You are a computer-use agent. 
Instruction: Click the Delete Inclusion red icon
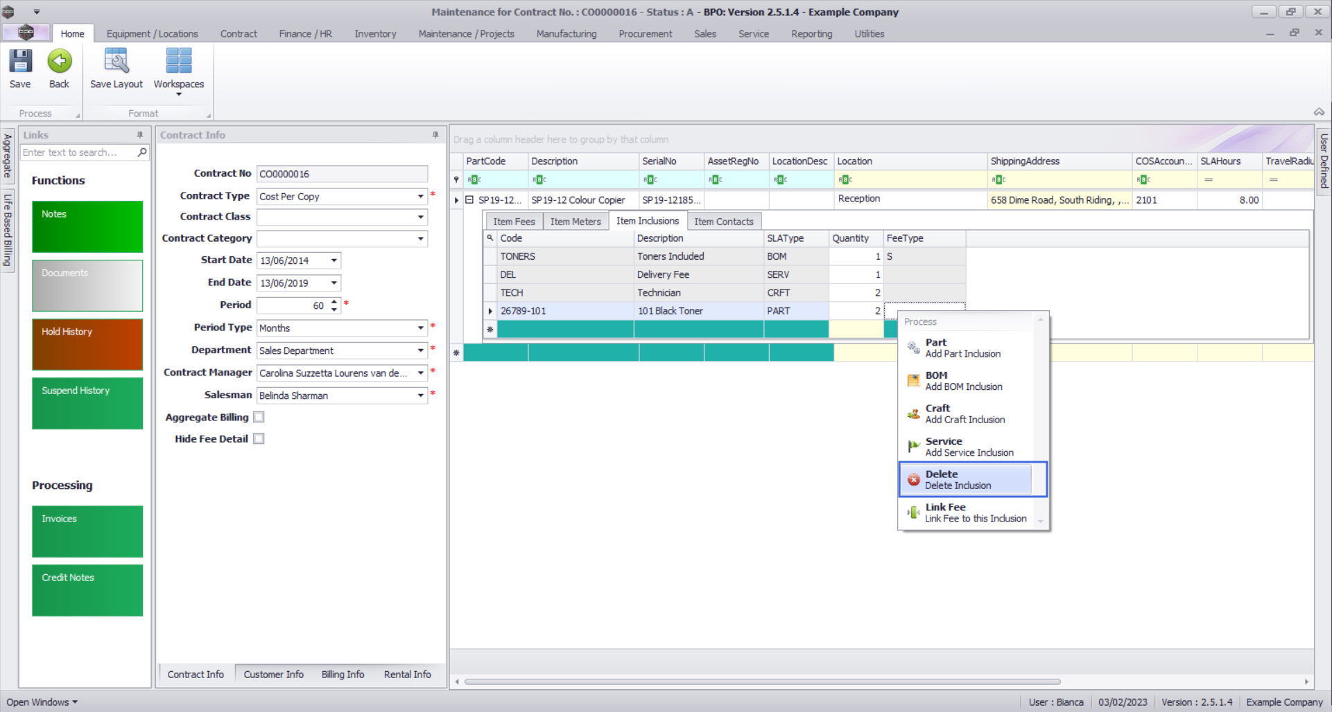pos(914,480)
